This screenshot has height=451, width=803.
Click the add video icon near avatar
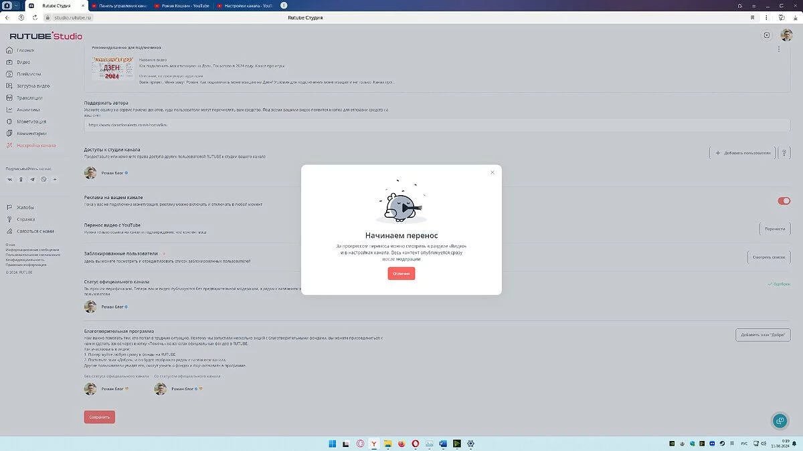coord(767,35)
